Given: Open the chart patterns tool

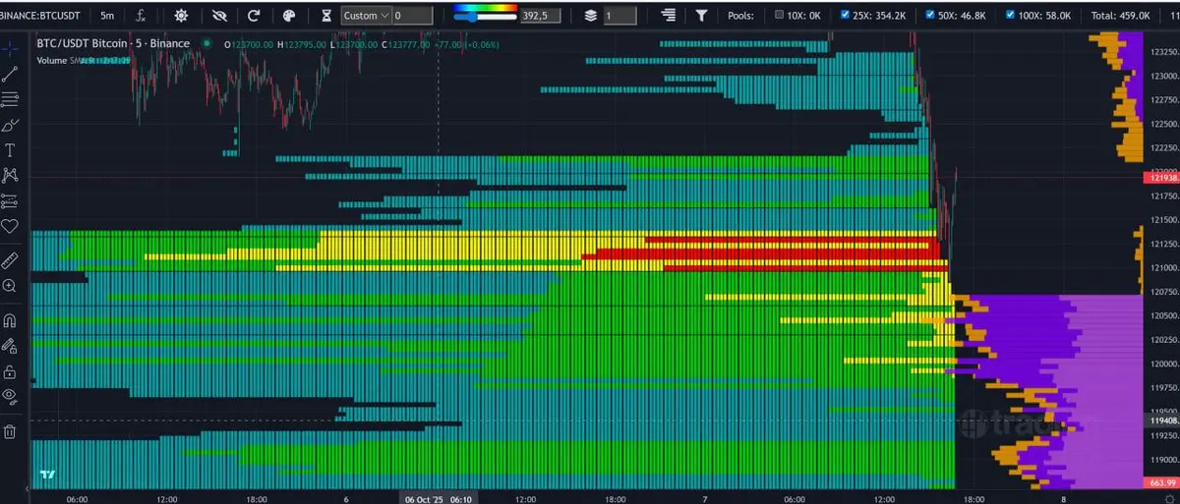Looking at the screenshot, I should tap(10, 176).
